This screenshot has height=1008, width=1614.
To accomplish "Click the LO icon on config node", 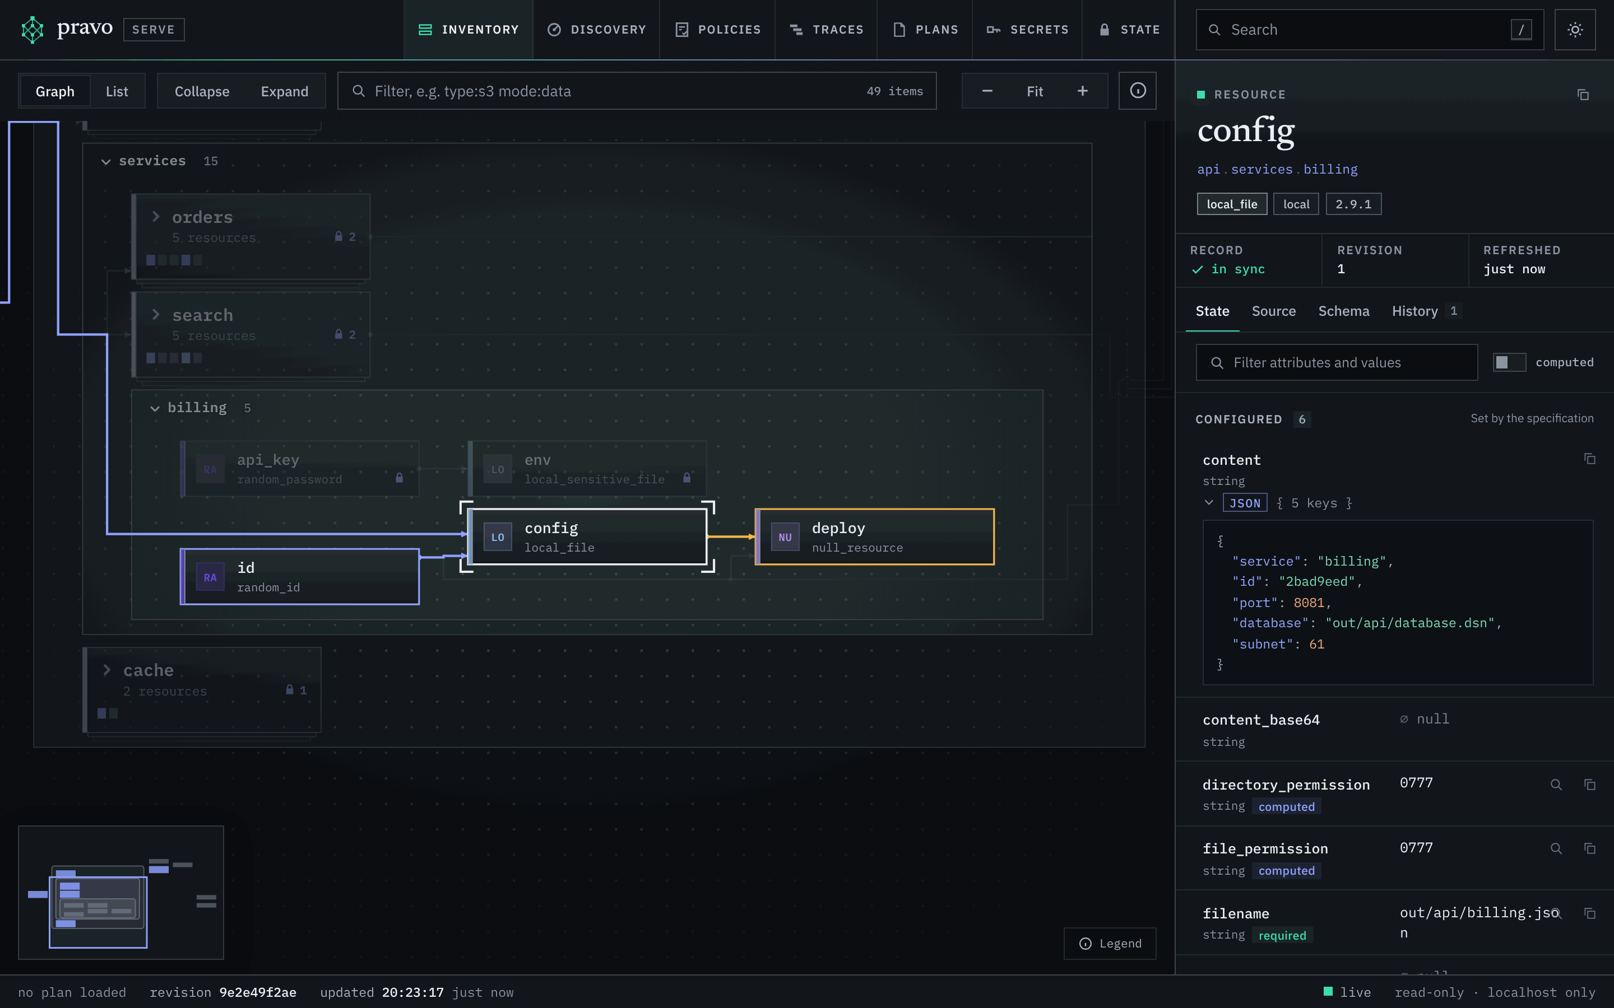I will [498, 536].
